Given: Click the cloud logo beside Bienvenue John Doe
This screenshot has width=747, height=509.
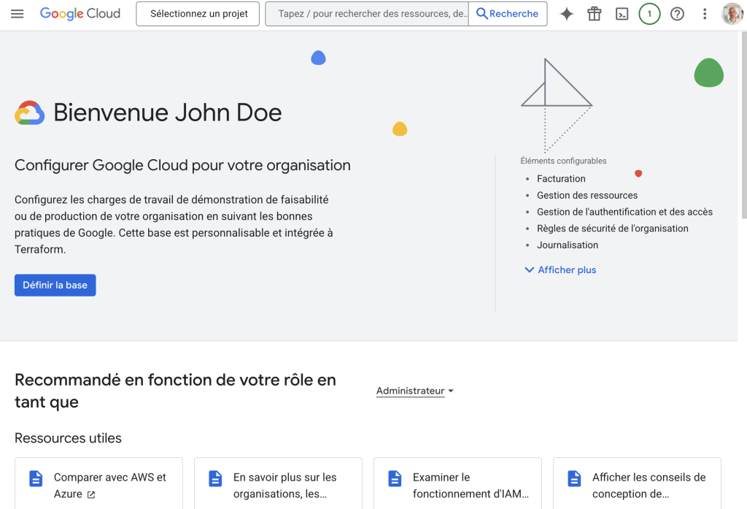Looking at the screenshot, I should (29, 113).
